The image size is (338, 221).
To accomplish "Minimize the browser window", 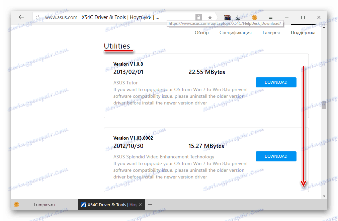I will click(287, 17).
